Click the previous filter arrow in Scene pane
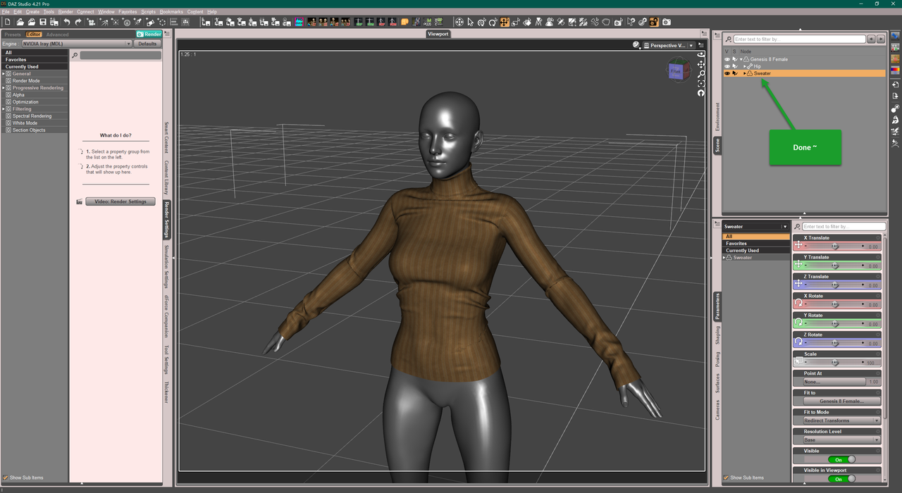 (871, 39)
